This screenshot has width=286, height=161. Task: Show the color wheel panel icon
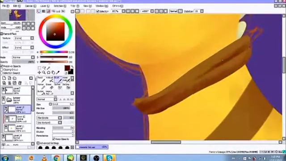[39, 11]
